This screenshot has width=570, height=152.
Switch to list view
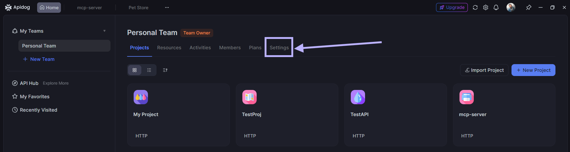(149, 70)
